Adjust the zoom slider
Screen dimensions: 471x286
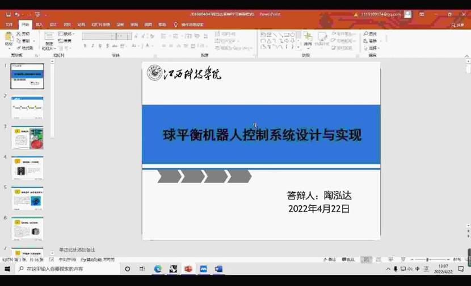pos(427,259)
